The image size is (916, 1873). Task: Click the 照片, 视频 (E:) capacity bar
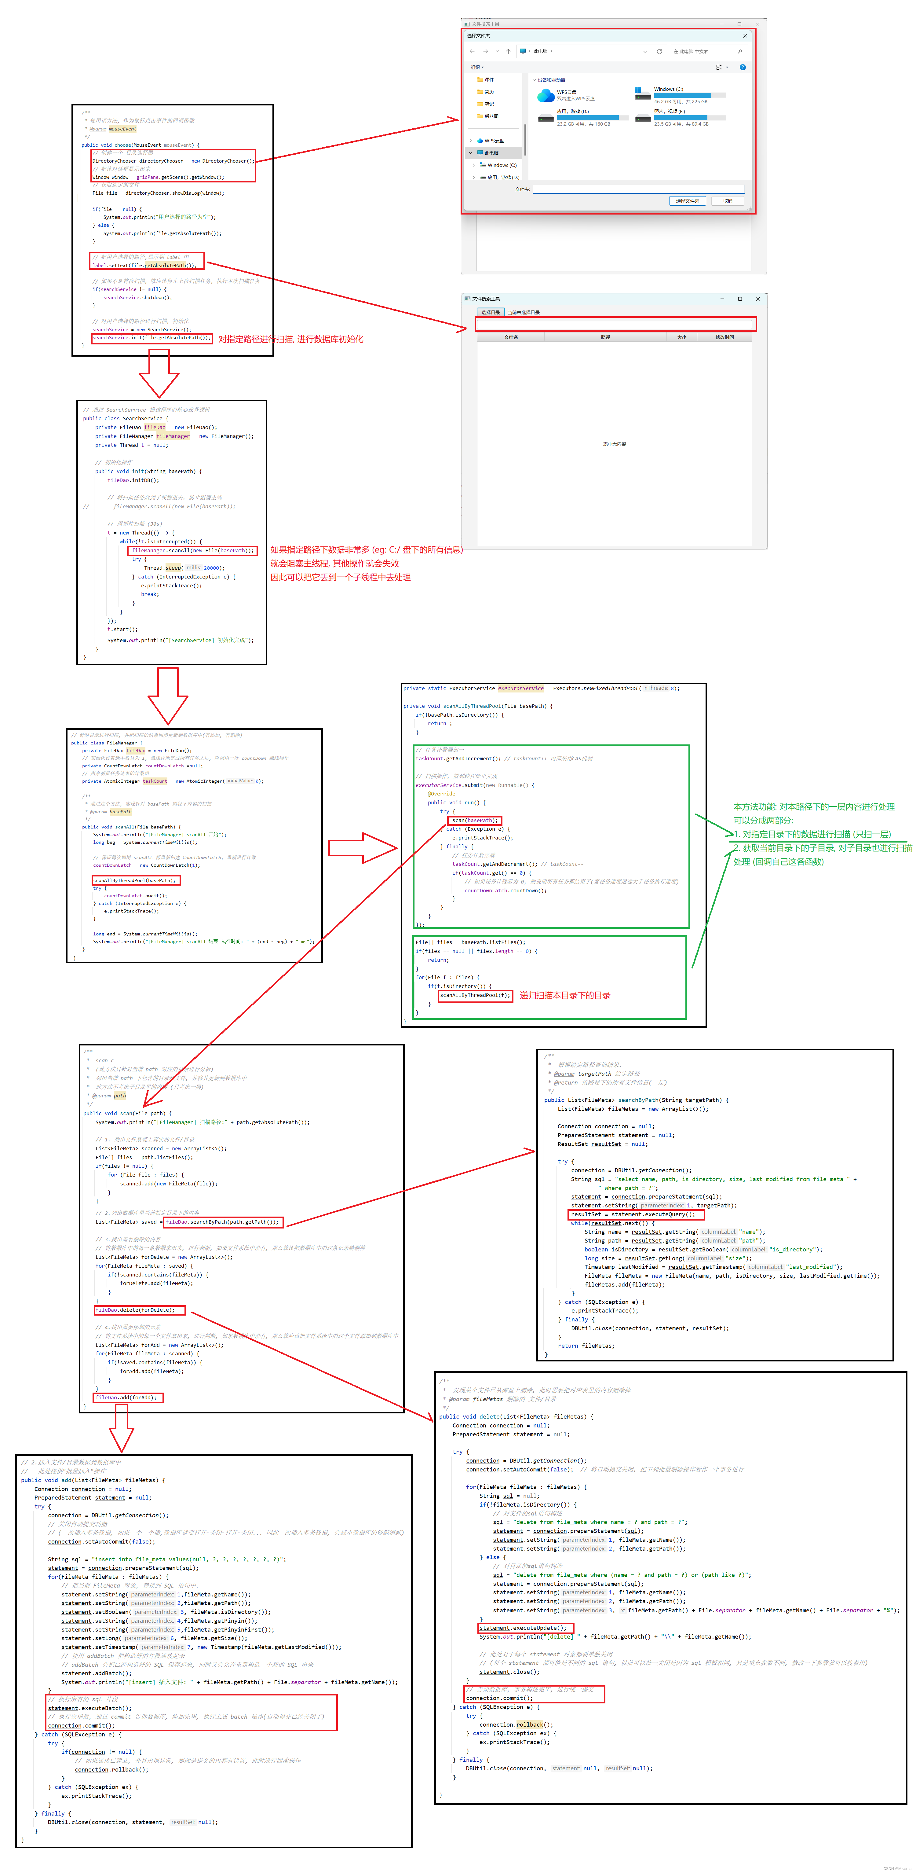(x=690, y=118)
